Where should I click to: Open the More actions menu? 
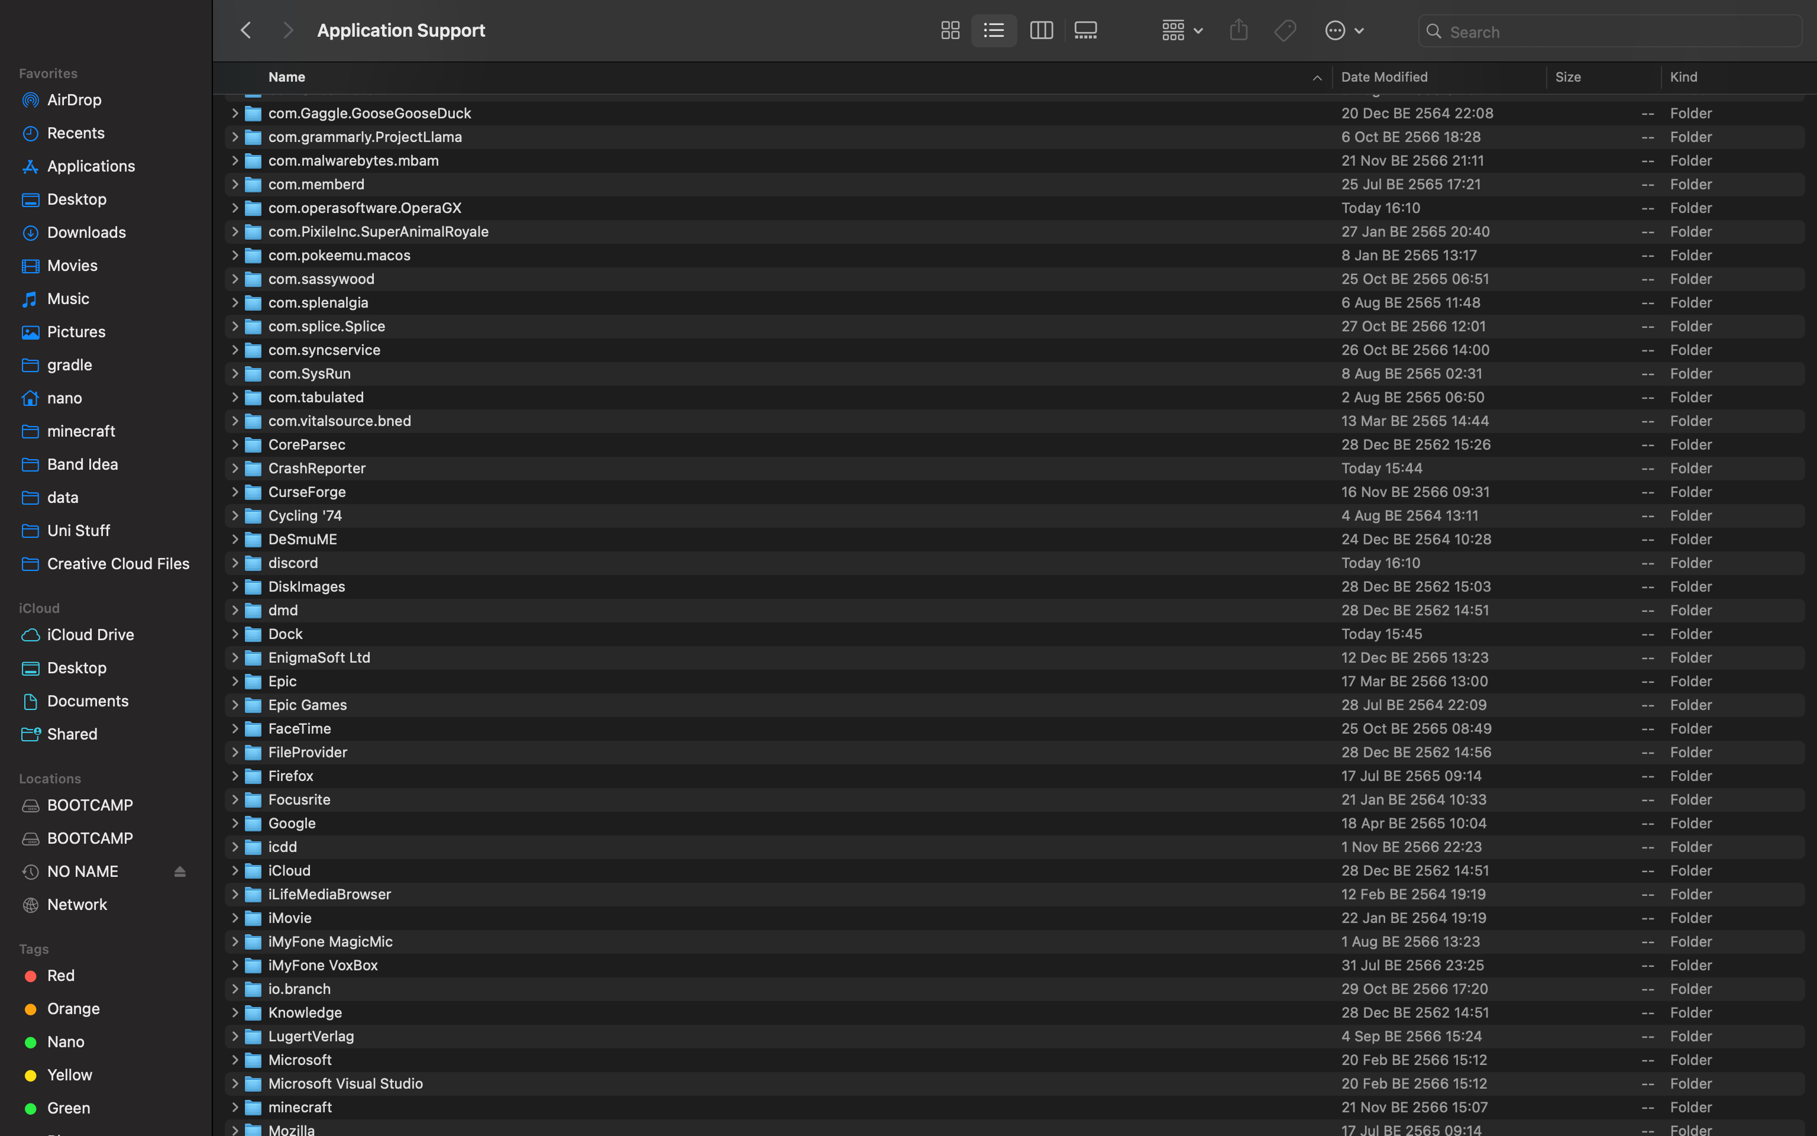tap(1344, 31)
